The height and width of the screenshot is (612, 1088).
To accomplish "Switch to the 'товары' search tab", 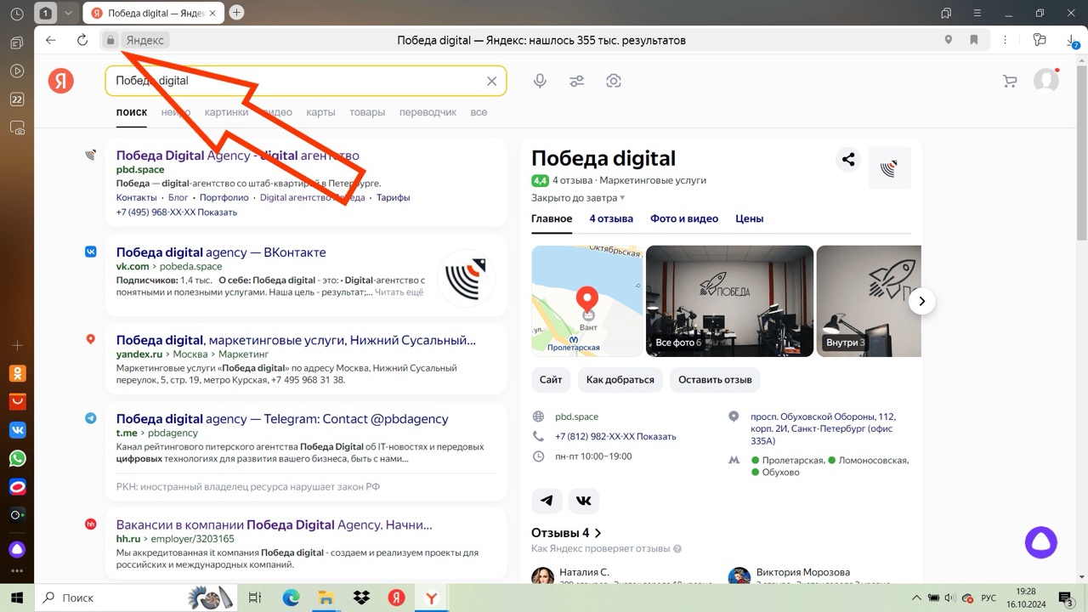I will click(367, 112).
